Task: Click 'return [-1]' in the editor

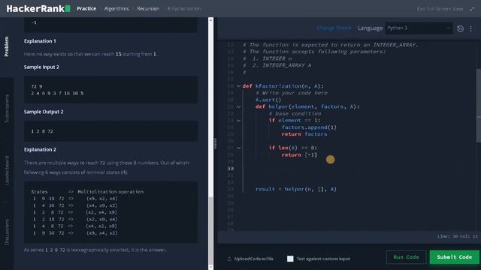Action: (x=299, y=155)
